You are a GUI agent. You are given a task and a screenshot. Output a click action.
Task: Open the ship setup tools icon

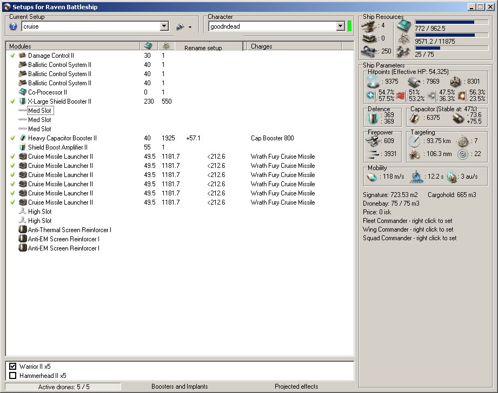[x=180, y=26]
